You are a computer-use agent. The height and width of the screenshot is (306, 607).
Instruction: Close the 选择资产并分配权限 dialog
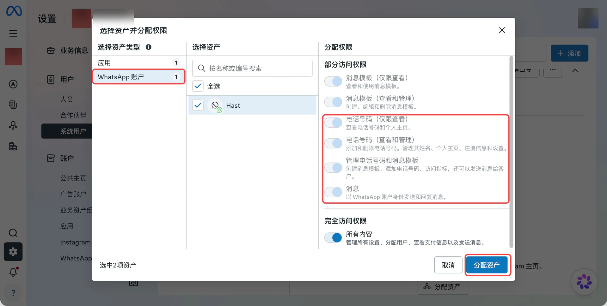[502, 30]
